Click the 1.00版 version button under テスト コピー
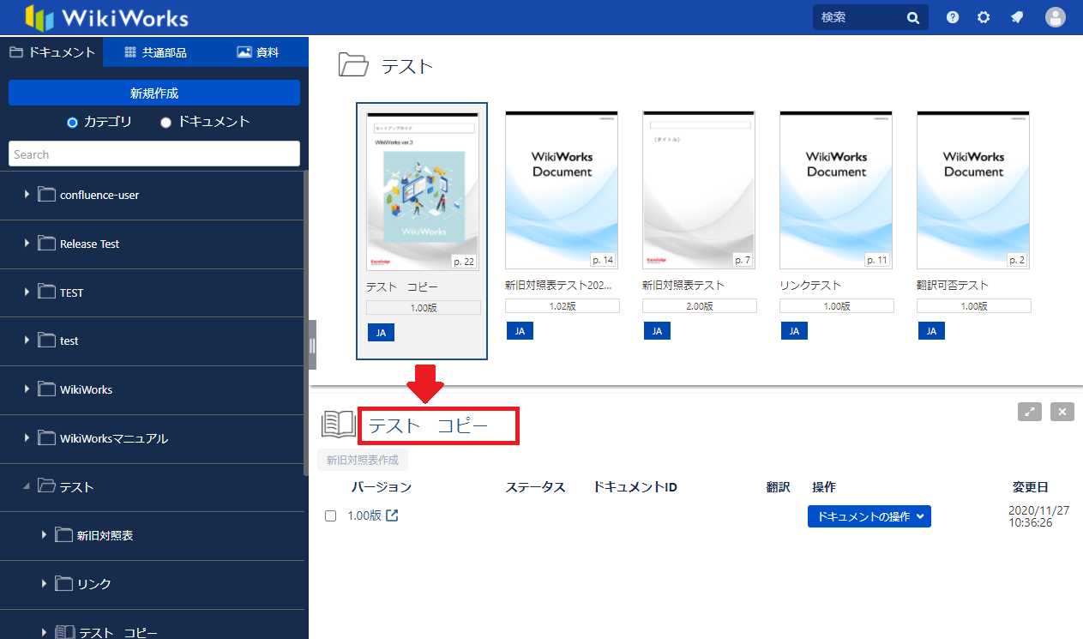 424,308
